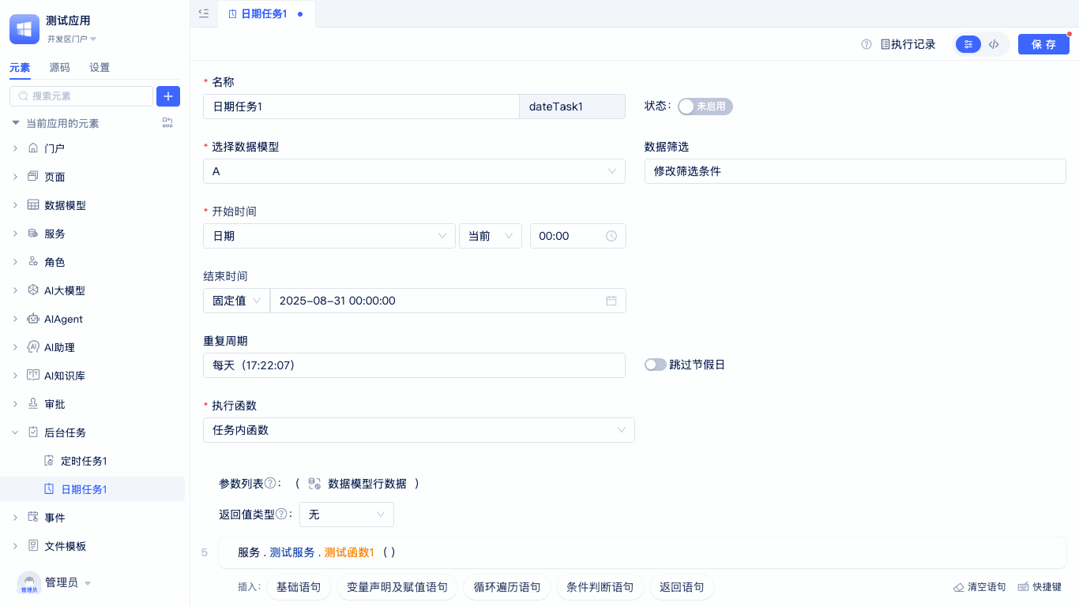Click the clock icon in 00:00 time field
The width and height of the screenshot is (1079, 606).
point(611,236)
